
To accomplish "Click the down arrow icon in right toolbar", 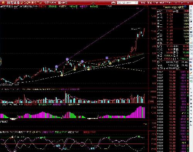I will coord(191,14).
